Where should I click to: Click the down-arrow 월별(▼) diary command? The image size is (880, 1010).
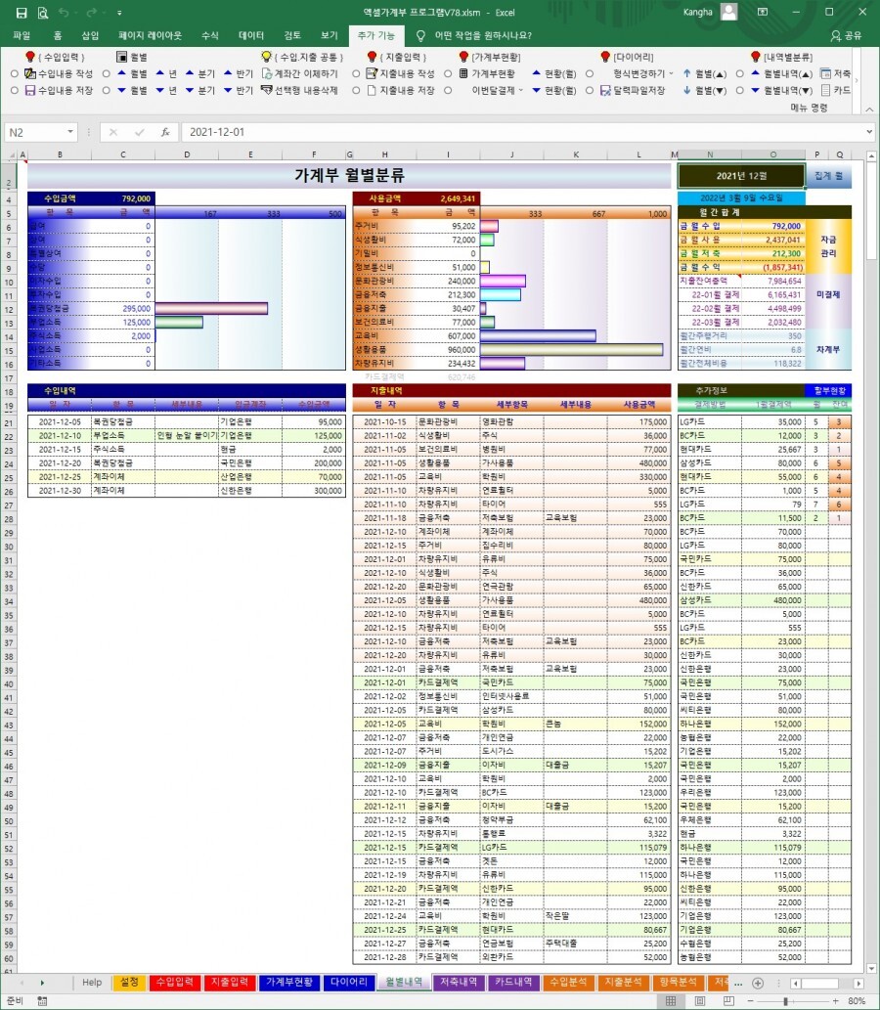[x=705, y=91]
